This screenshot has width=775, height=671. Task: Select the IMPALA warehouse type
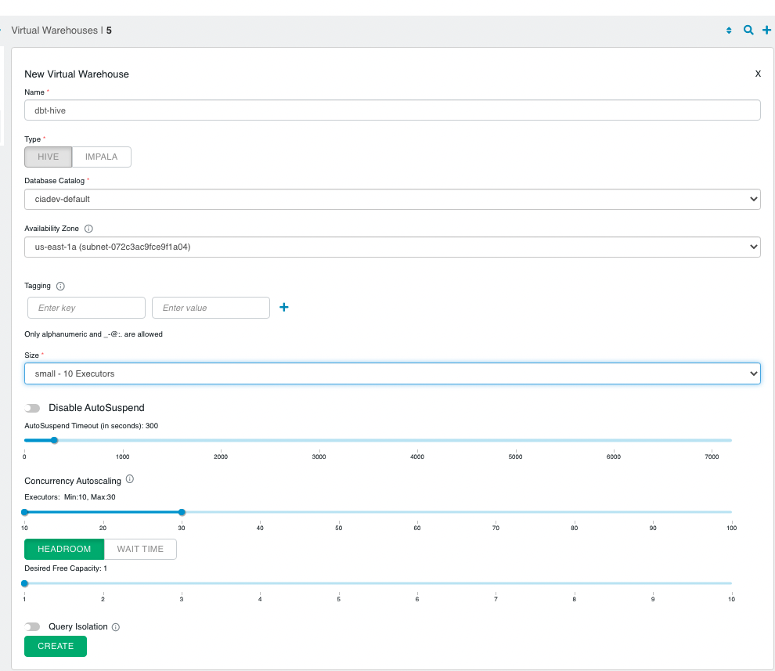(101, 157)
